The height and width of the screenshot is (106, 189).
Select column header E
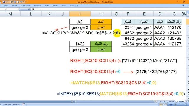(144, 14)
